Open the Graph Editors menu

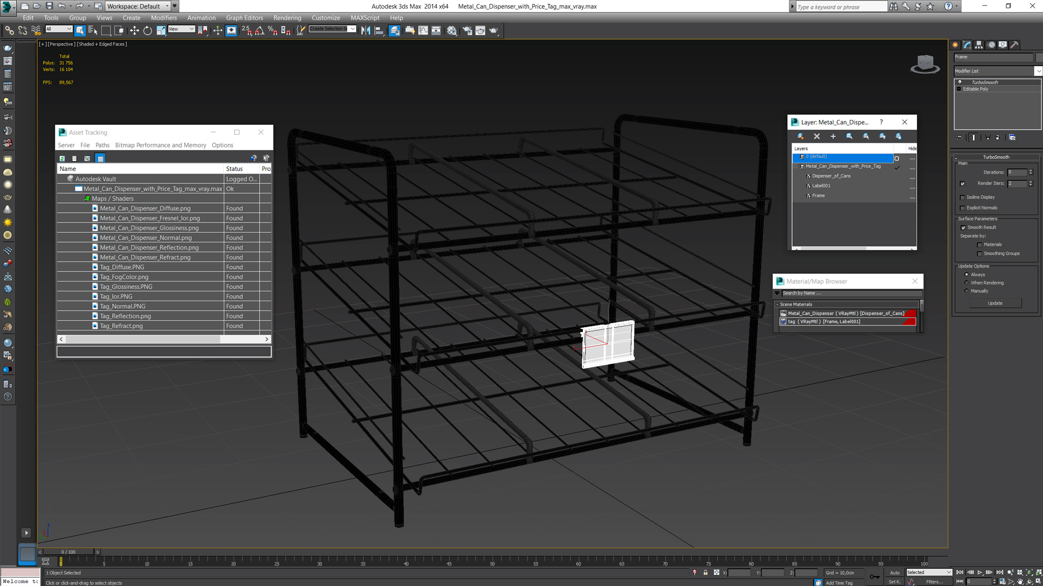244,18
